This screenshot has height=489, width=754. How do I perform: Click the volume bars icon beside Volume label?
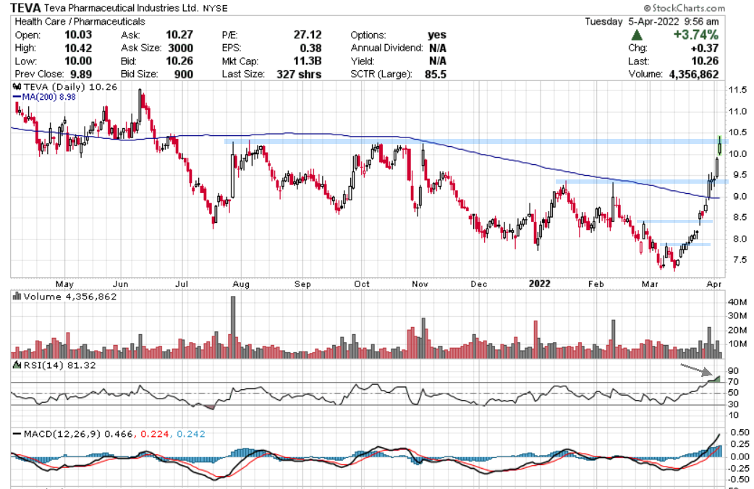pyautogui.click(x=17, y=296)
